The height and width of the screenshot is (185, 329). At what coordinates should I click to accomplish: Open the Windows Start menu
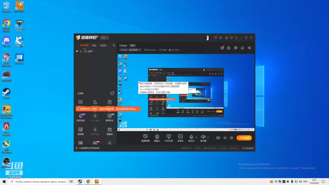pyautogui.click(x=4, y=181)
